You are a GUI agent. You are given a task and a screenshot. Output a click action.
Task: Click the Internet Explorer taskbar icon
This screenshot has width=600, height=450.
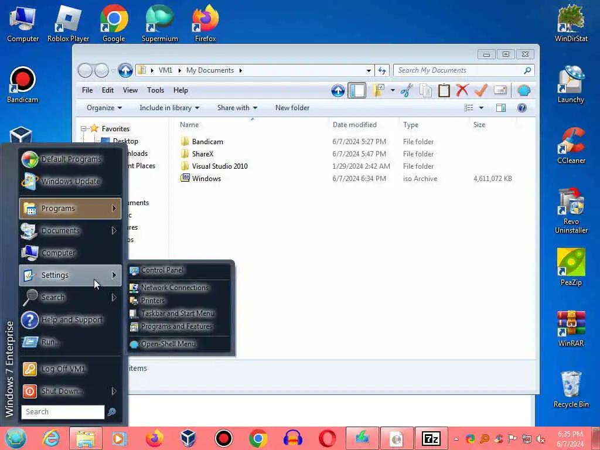pyautogui.click(x=51, y=438)
